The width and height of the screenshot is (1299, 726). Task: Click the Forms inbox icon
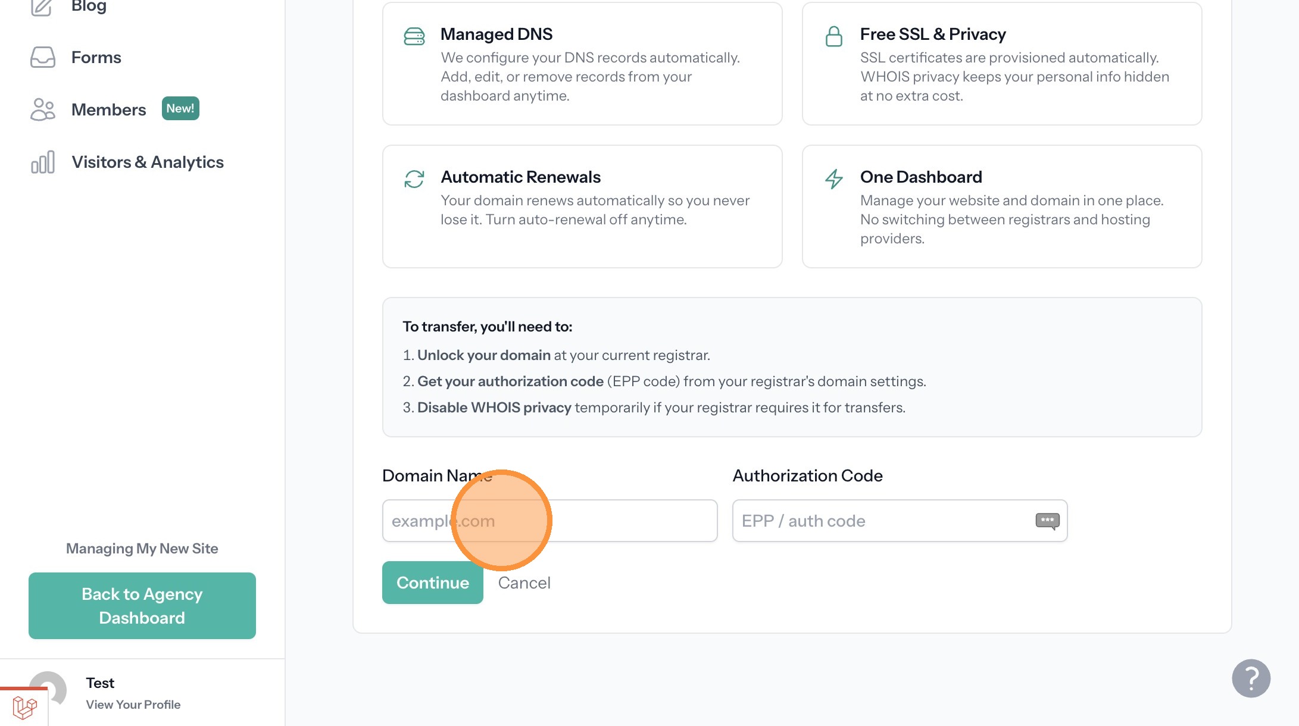tap(42, 57)
